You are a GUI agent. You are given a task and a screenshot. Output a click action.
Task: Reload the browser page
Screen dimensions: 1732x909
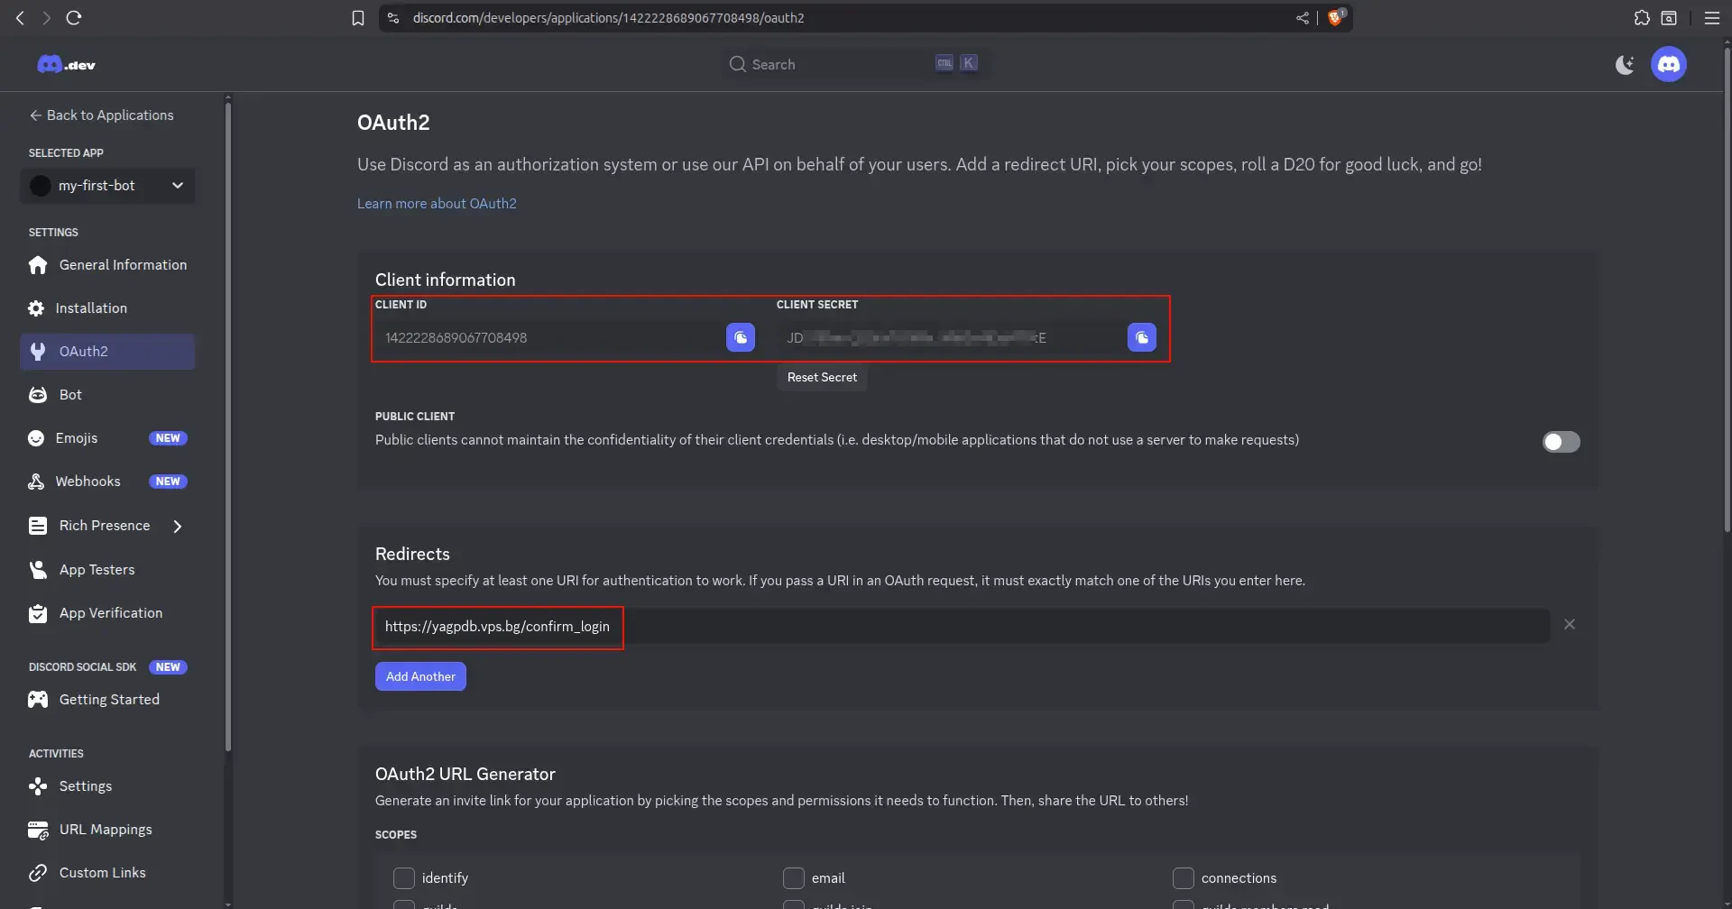coord(74,18)
